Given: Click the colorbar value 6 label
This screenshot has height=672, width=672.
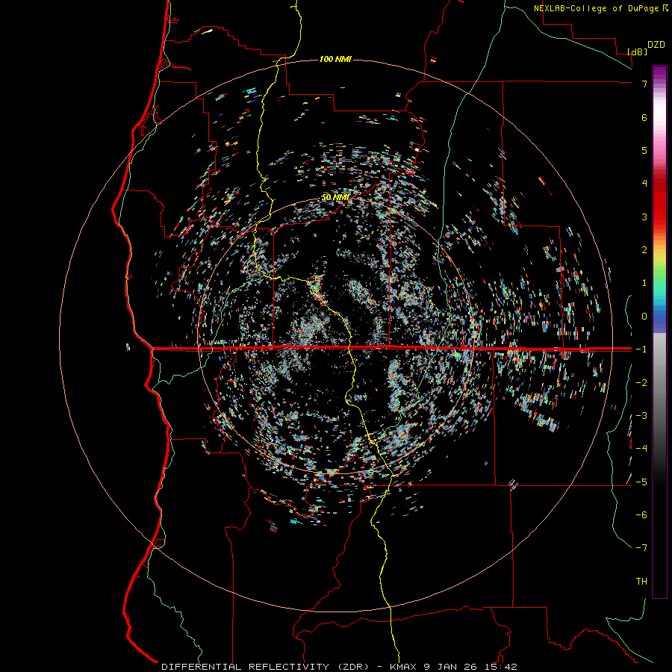Looking at the screenshot, I should click(x=644, y=117).
